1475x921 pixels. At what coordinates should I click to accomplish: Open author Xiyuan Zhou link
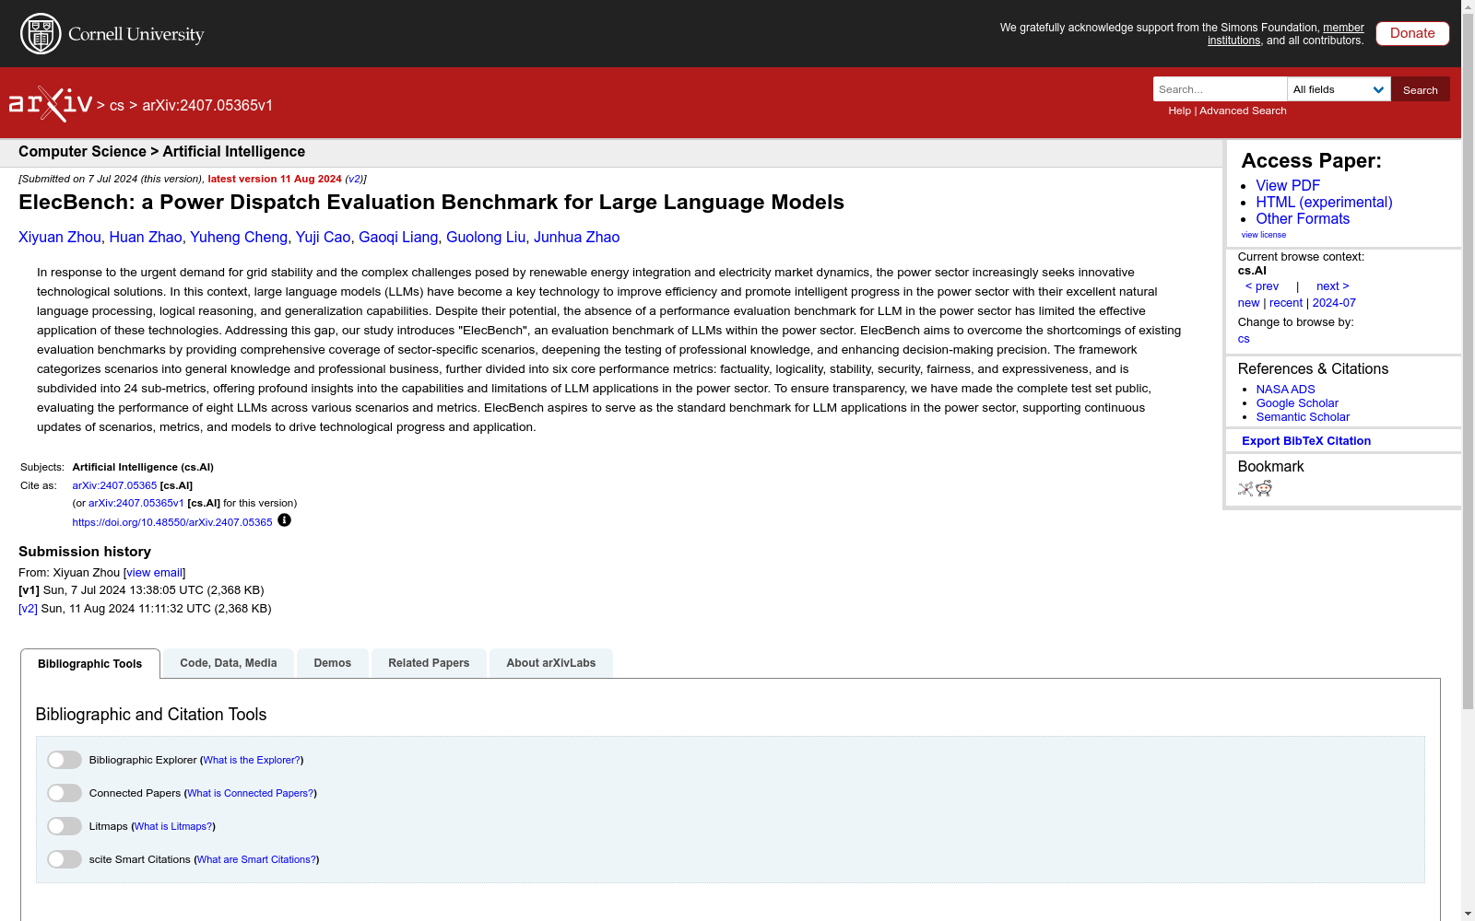[x=60, y=238]
